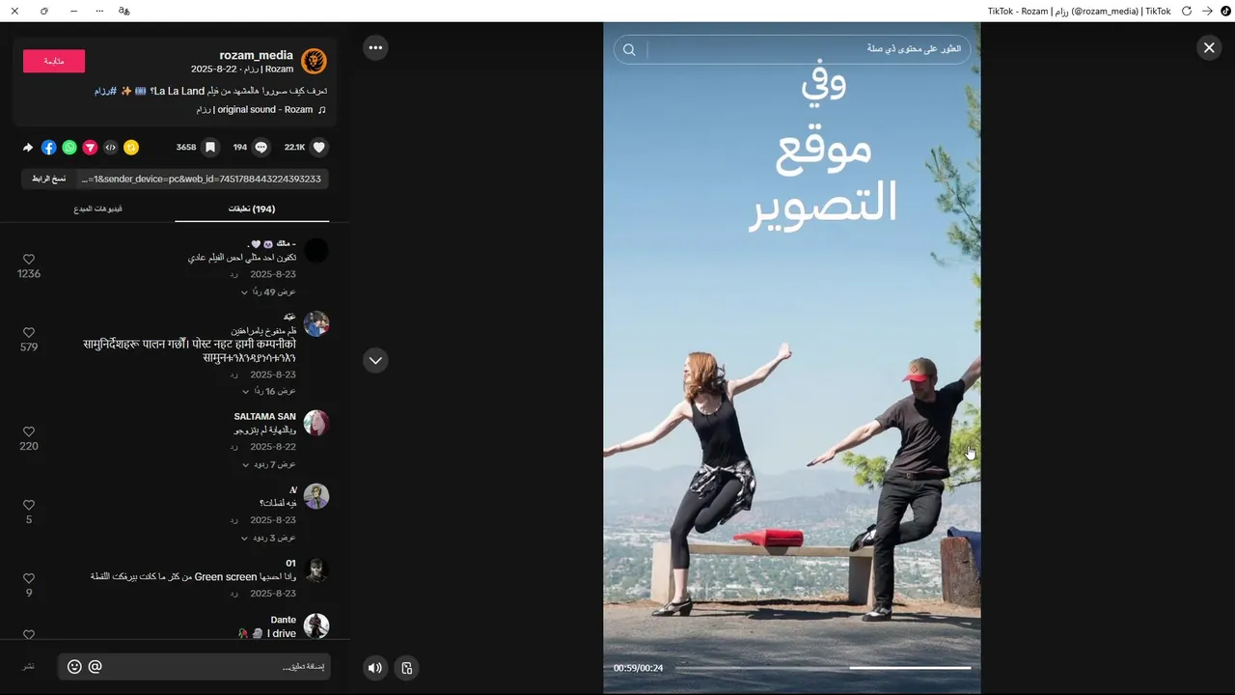Like the video with the heart icon
The width and height of the screenshot is (1235, 695).
[x=319, y=148]
